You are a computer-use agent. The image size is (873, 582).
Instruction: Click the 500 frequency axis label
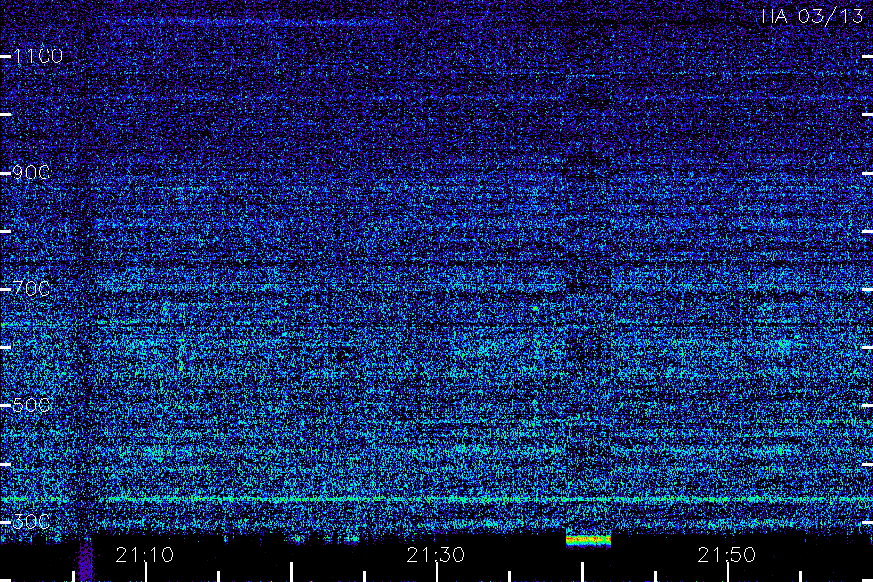(x=31, y=405)
